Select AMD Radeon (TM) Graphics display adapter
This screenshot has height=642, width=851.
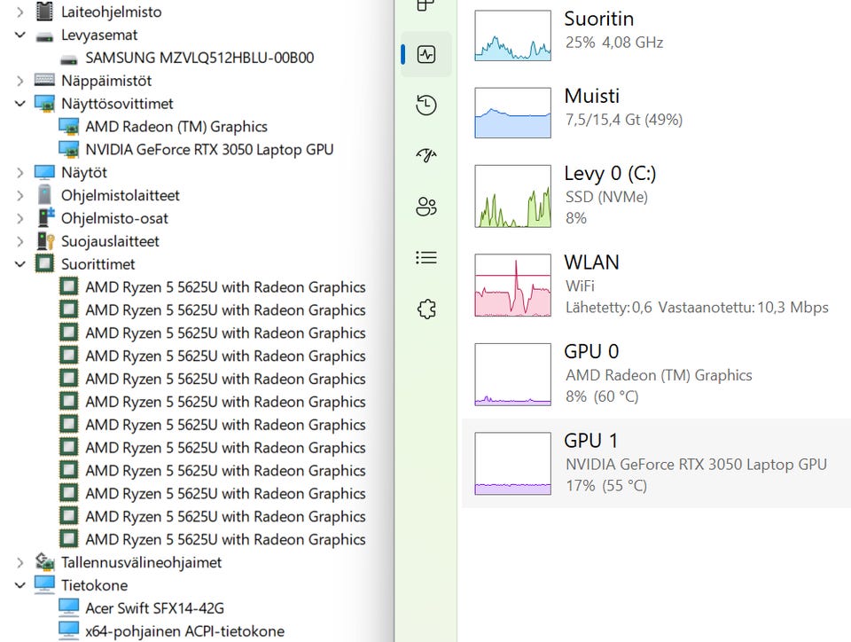(176, 126)
